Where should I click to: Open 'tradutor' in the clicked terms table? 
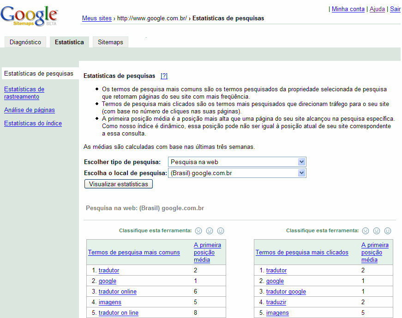coord(276,270)
